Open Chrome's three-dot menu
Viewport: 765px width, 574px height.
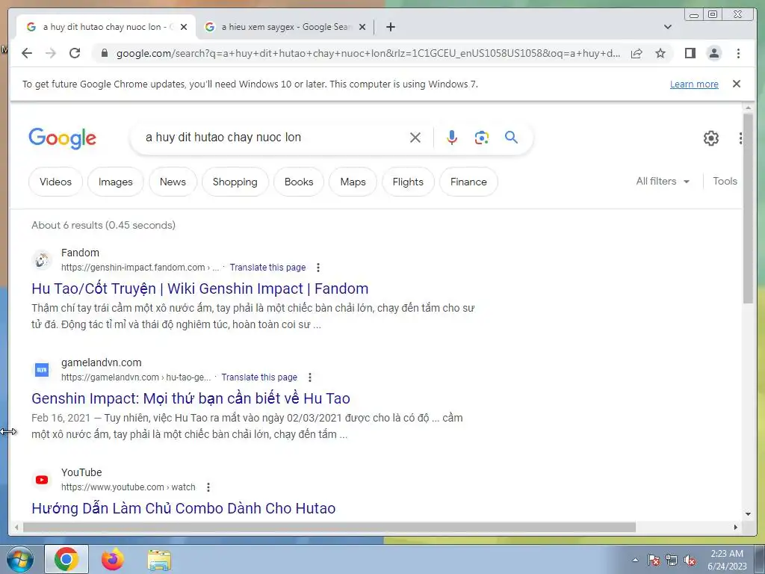738,53
